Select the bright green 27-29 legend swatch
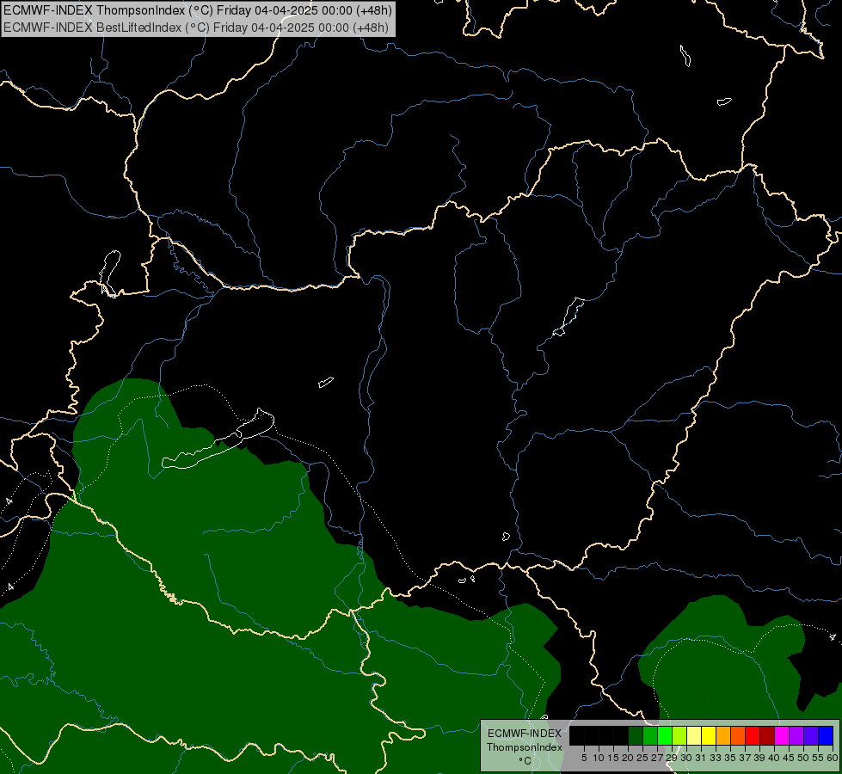This screenshot has width=842, height=774. (x=666, y=735)
